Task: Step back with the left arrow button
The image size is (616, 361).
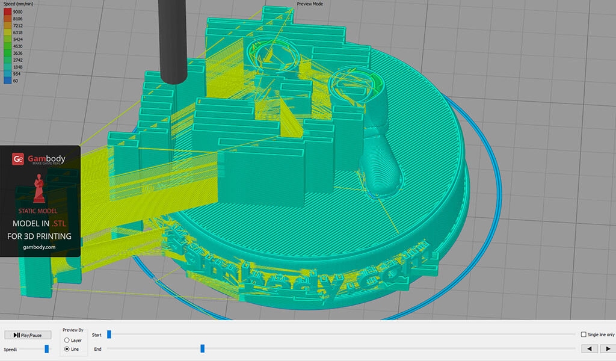Action: (590, 348)
